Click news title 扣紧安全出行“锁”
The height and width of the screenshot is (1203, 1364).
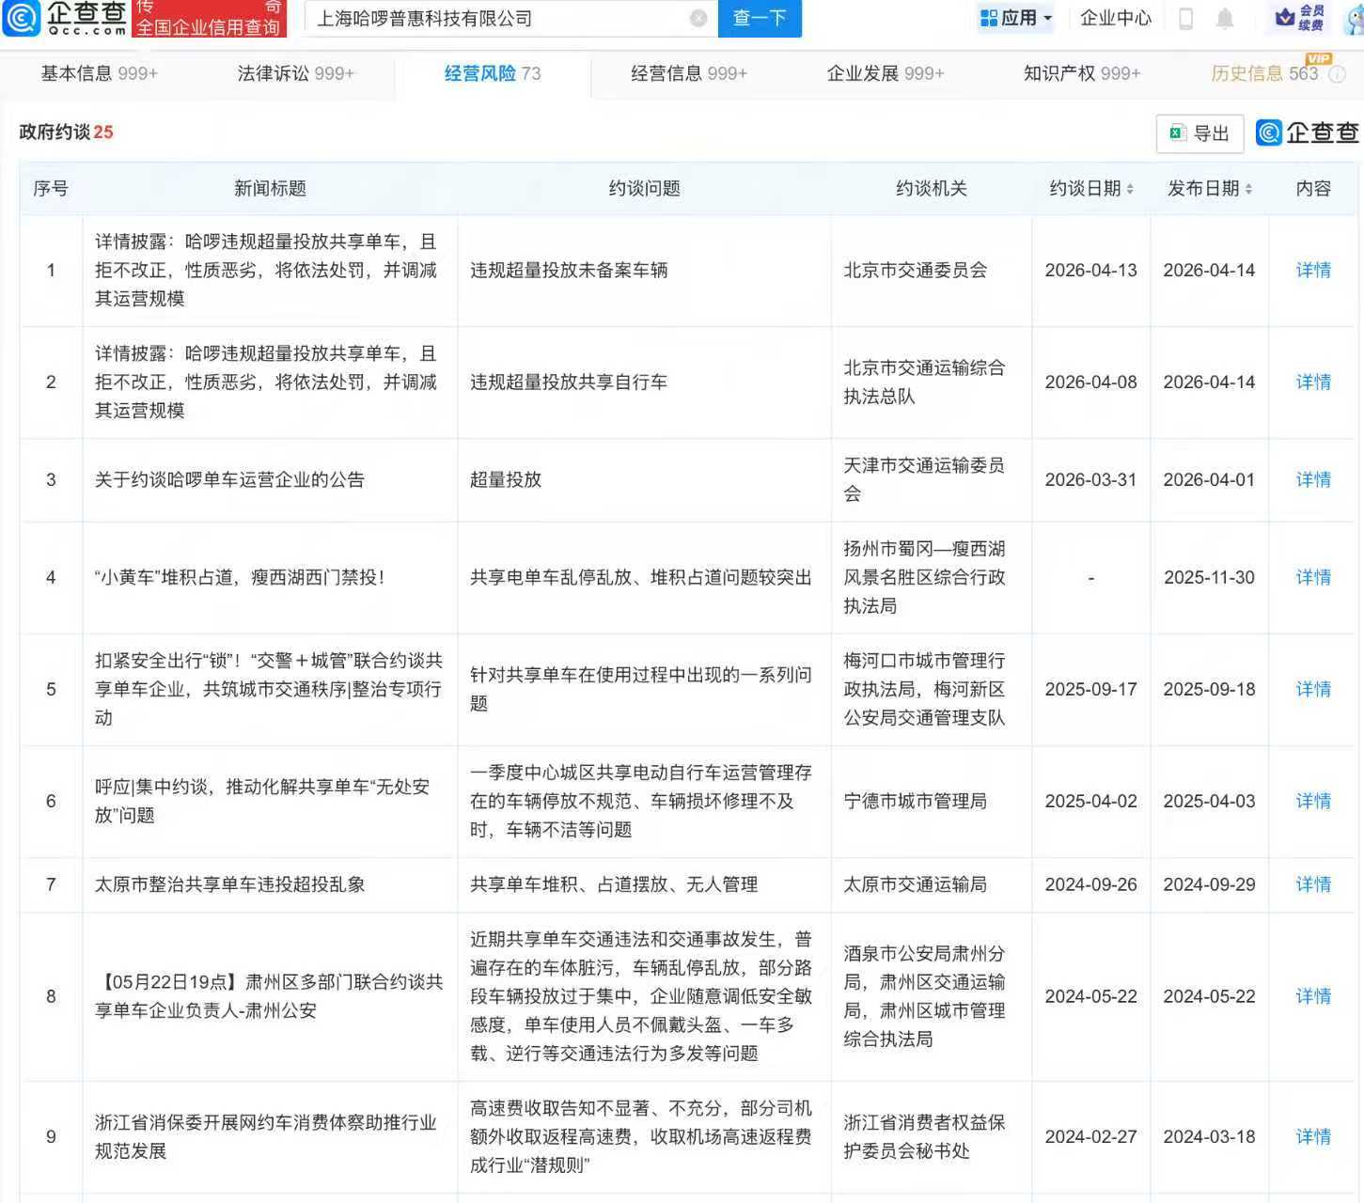pos(268,690)
